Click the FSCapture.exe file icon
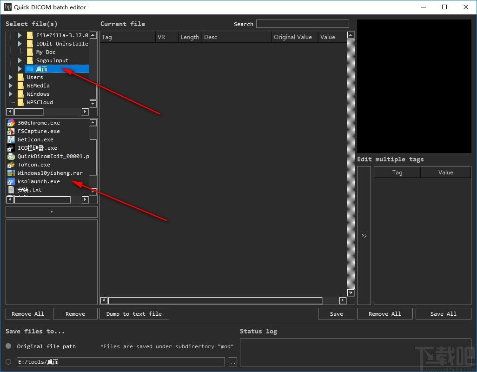This screenshot has height=372, width=477. click(x=11, y=131)
